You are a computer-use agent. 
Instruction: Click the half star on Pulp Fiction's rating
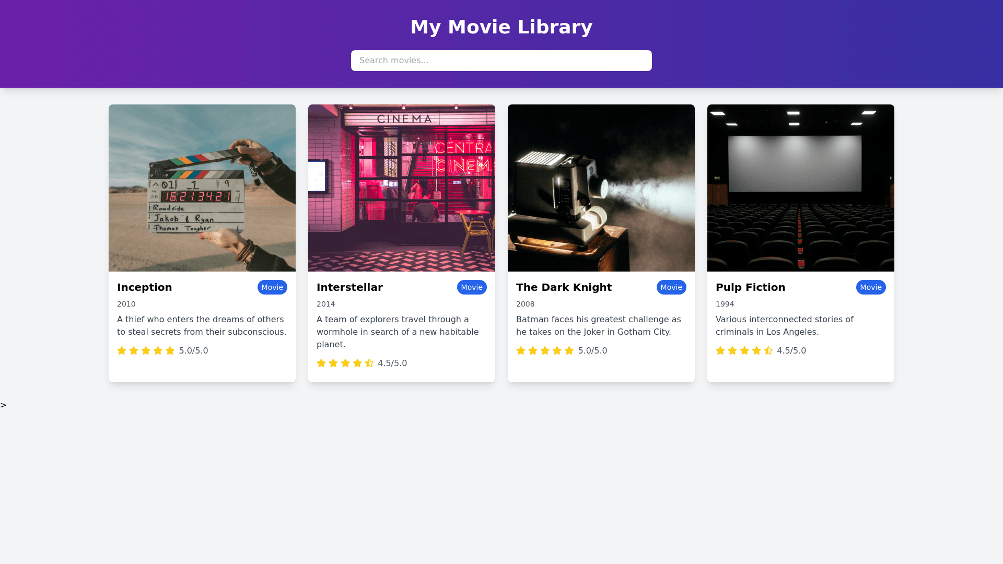click(x=768, y=350)
